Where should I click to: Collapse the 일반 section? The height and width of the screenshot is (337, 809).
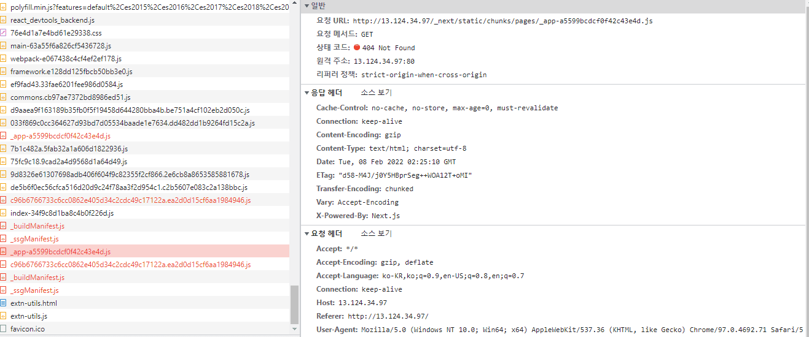307,6
